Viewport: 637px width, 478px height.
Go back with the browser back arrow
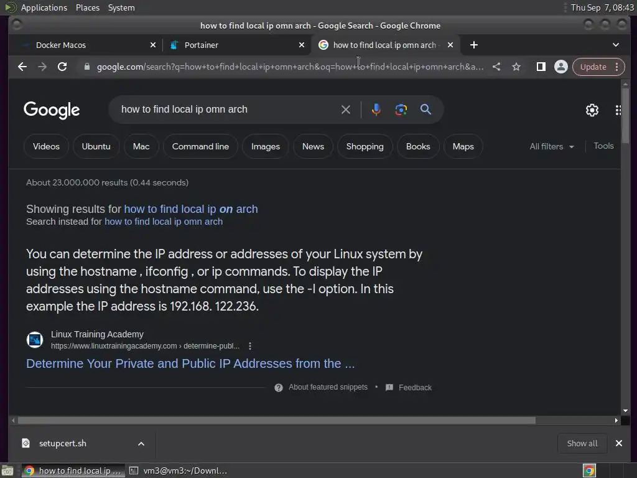click(22, 67)
